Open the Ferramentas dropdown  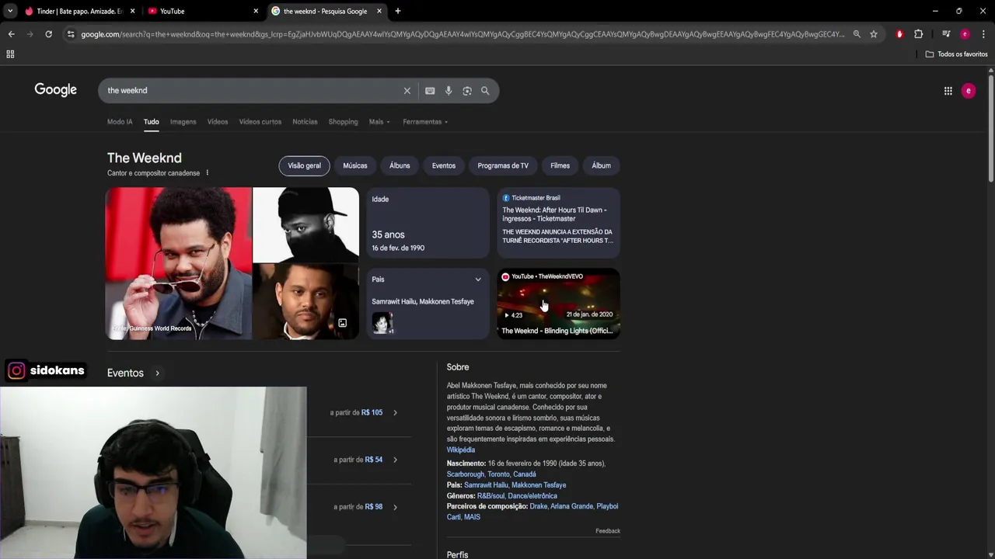pos(425,122)
